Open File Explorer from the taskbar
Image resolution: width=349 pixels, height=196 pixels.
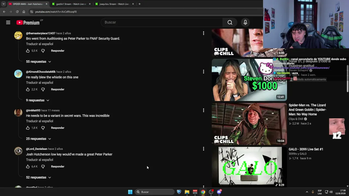click(x=187, y=192)
